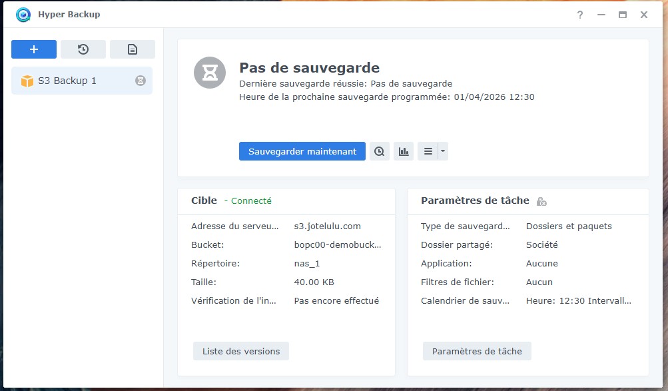Click the hamburger menu icon beside statistics

428,151
